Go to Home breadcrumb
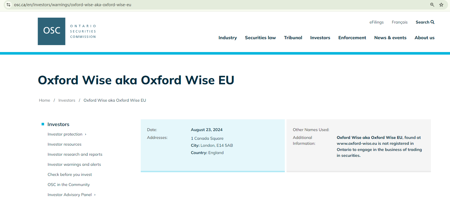This screenshot has width=450, height=198. pyautogui.click(x=44, y=100)
